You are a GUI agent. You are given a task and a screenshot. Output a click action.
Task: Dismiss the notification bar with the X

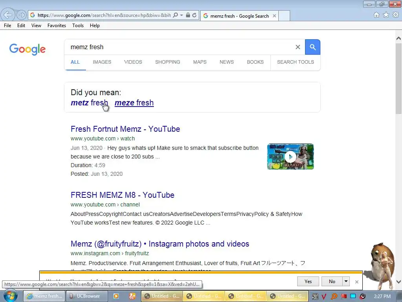[x=356, y=282]
